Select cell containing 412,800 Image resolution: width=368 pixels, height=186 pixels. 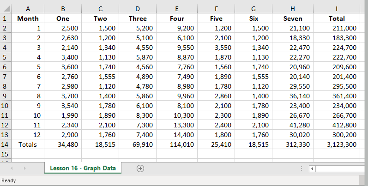(x=337, y=125)
